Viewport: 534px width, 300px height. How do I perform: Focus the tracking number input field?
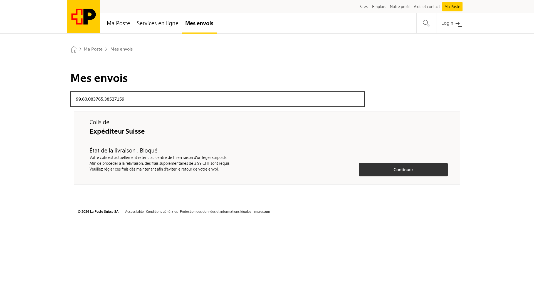217,99
